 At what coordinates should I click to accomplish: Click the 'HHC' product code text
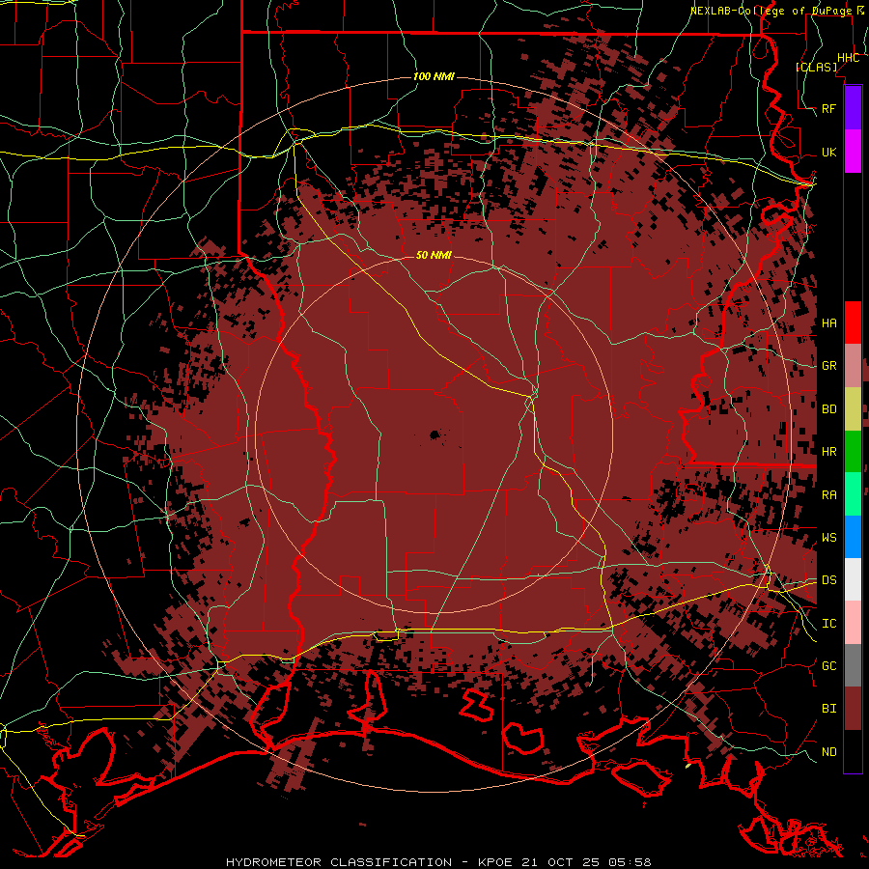pyautogui.click(x=849, y=58)
